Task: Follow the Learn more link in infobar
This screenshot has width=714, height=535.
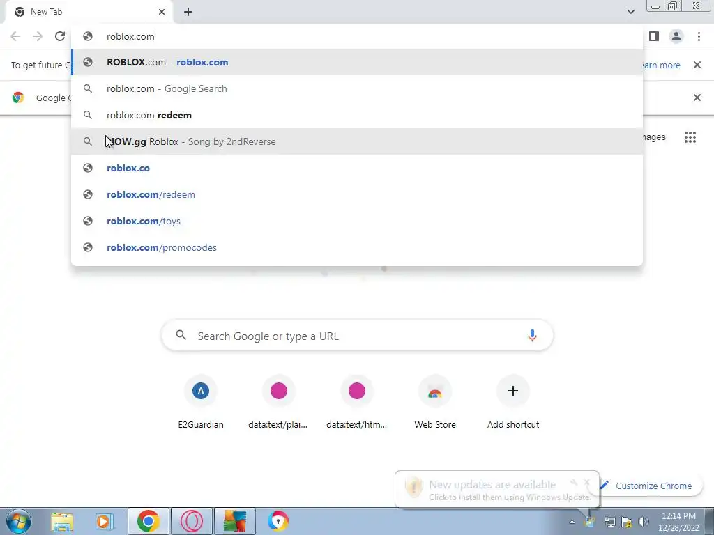Action: (x=662, y=65)
